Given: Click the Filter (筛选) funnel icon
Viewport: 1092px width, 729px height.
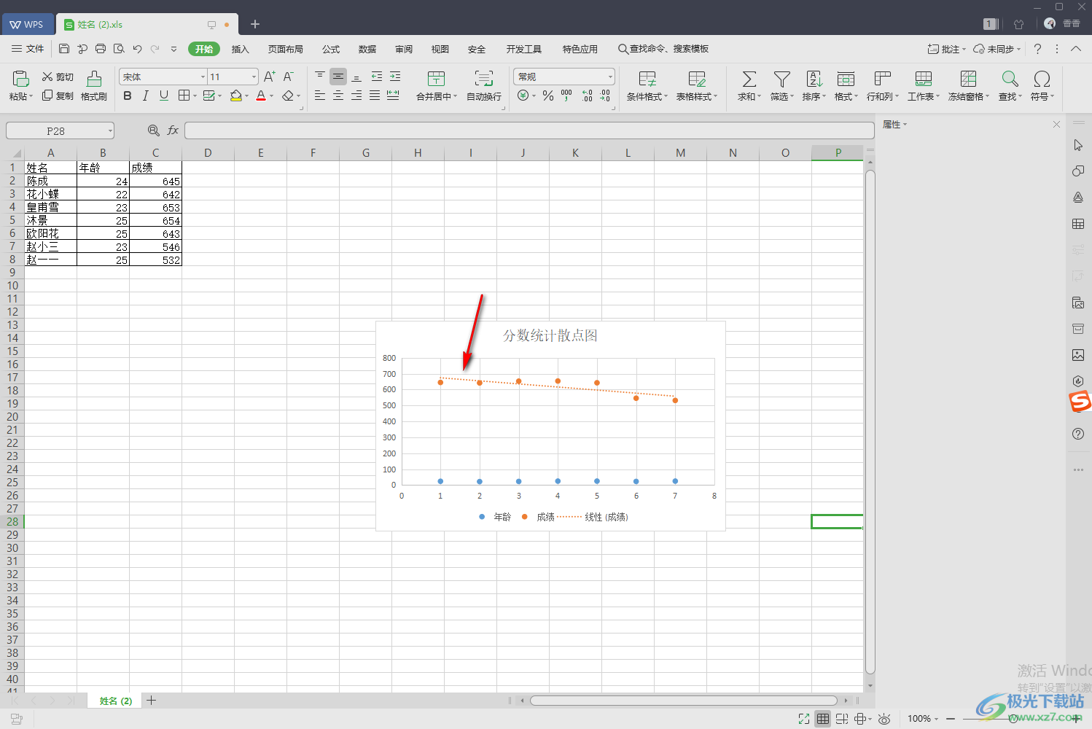Looking at the screenshot, I should point(781,79).
